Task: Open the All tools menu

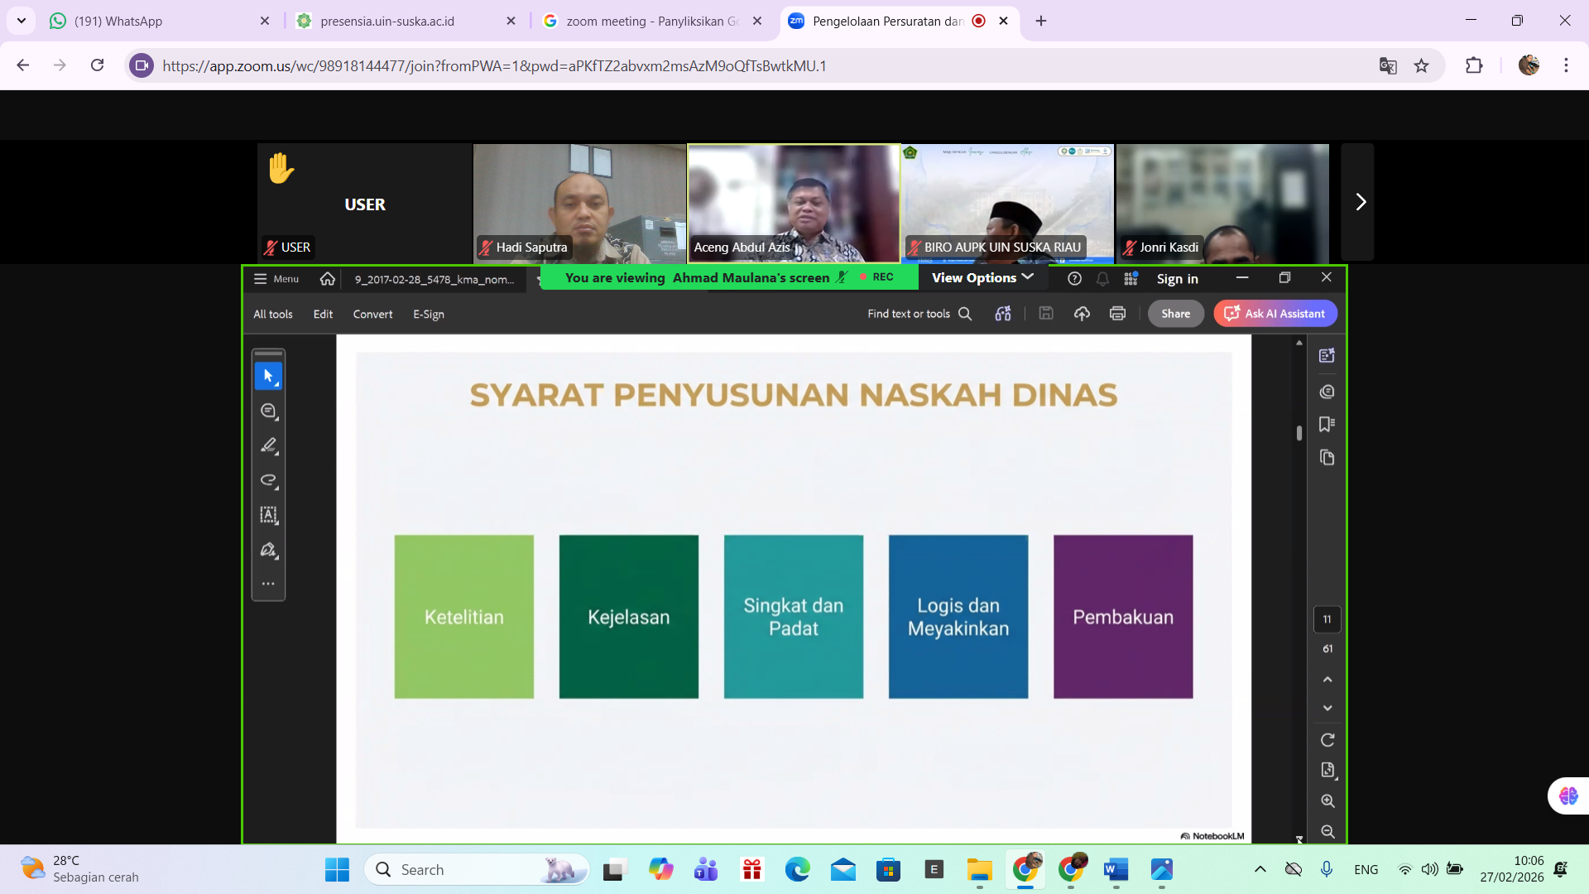Action: 273,315
